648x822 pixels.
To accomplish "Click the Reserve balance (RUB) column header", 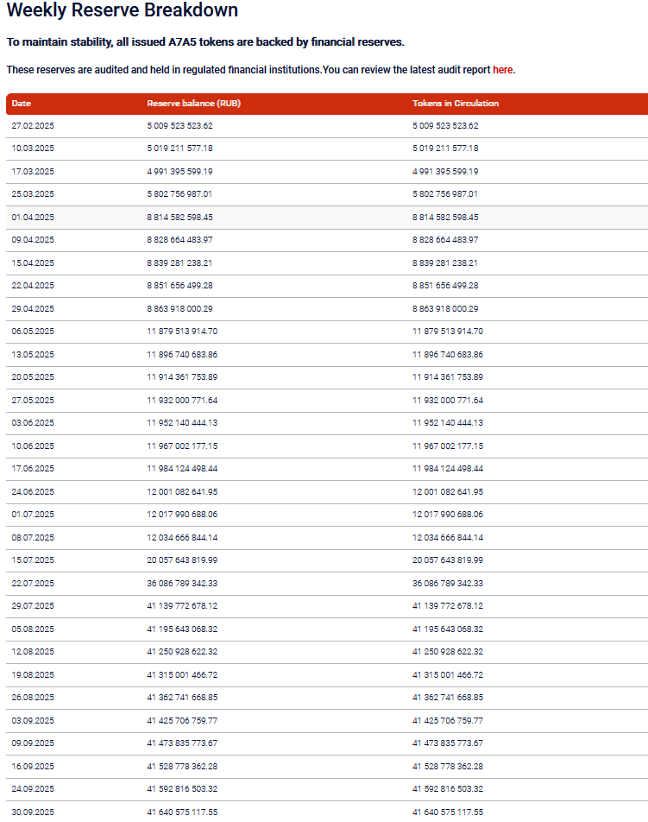I will click(193, 104).
